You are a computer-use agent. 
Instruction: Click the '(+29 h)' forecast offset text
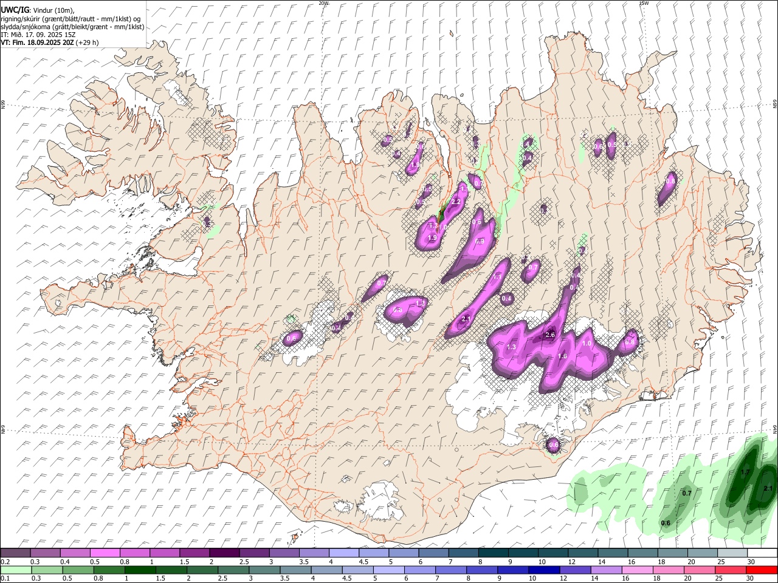click(87, 43)
